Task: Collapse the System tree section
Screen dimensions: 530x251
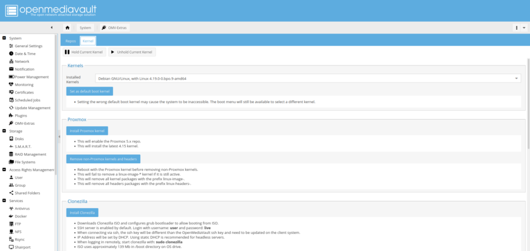Action: pyautogui.click(x=4, y=38)
